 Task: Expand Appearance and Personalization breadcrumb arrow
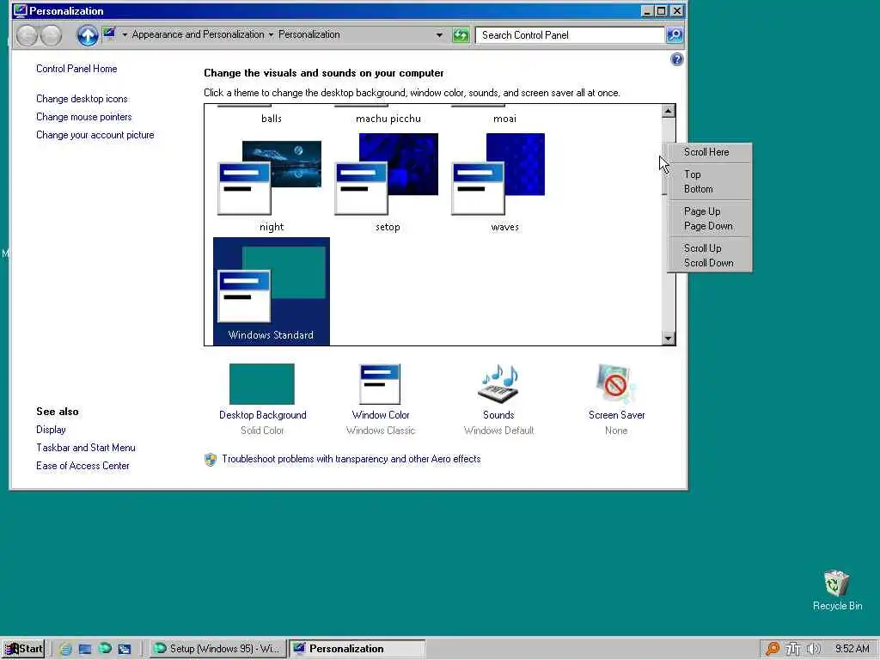click(125, 34)
